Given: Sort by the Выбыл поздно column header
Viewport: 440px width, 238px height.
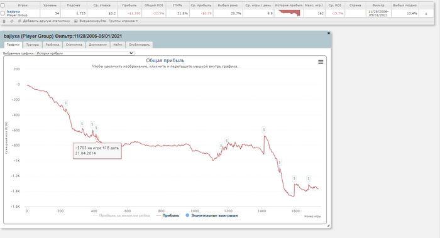Looking at the screenshot, I should pyautogui.click(x=405, y=5).
